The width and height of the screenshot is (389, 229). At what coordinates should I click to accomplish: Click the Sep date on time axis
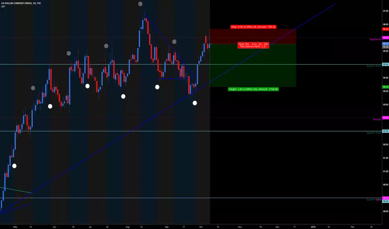point(167,227)
